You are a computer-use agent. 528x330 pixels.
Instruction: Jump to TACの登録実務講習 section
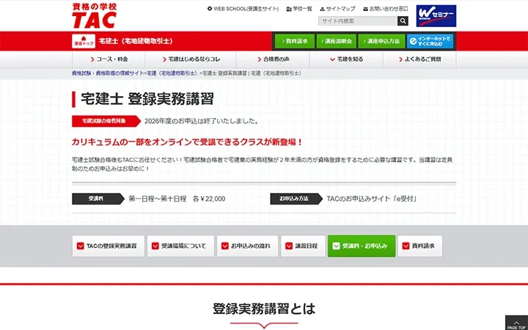pyautogui.click(x=109, y=246)
